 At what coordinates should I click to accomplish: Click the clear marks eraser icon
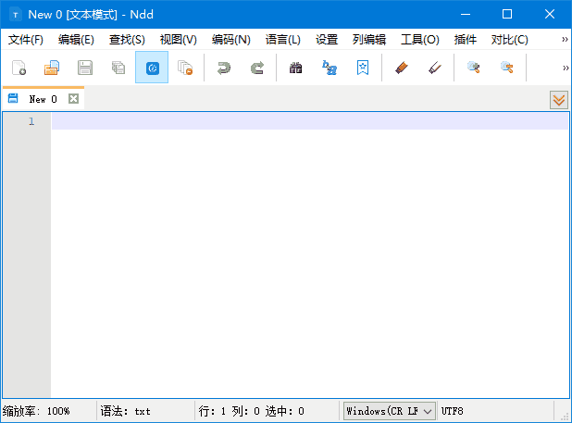click(434, 68)
